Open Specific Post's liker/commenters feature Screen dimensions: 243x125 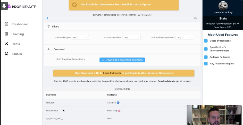220,49
